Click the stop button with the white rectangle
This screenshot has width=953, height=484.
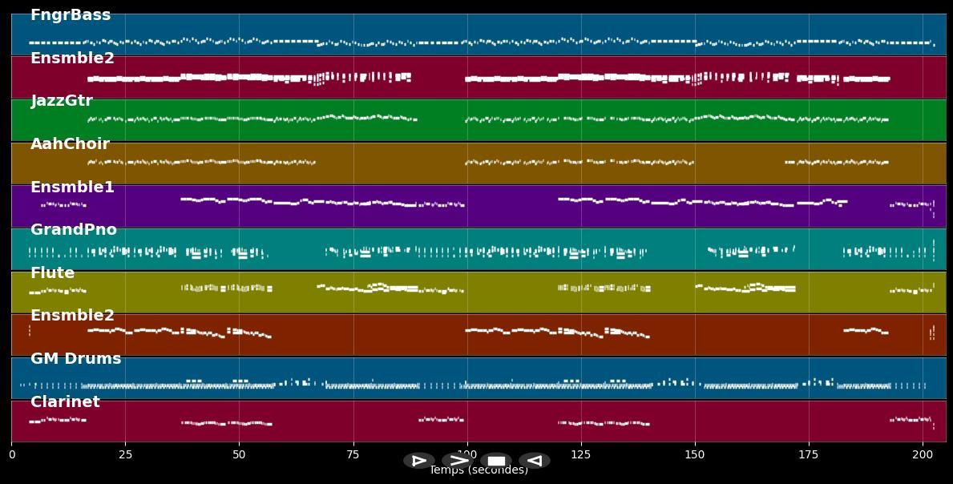coord(496,461)
